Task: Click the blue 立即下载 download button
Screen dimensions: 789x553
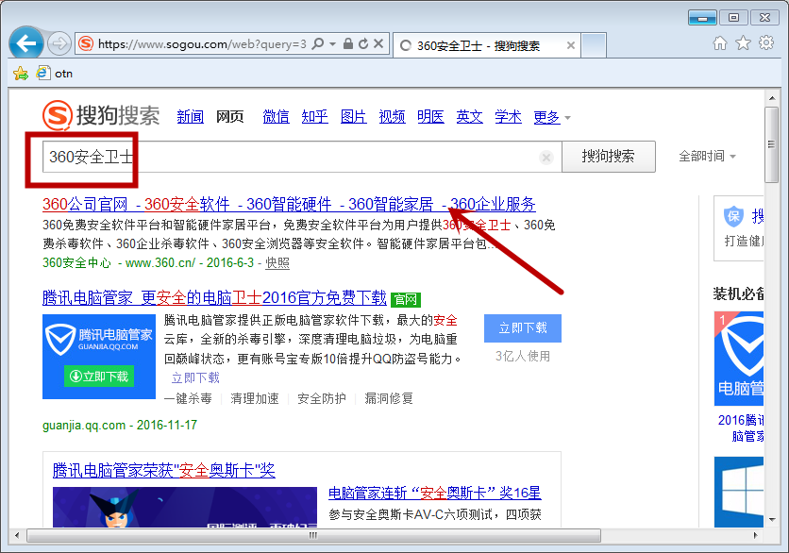Action: point(523,328)
